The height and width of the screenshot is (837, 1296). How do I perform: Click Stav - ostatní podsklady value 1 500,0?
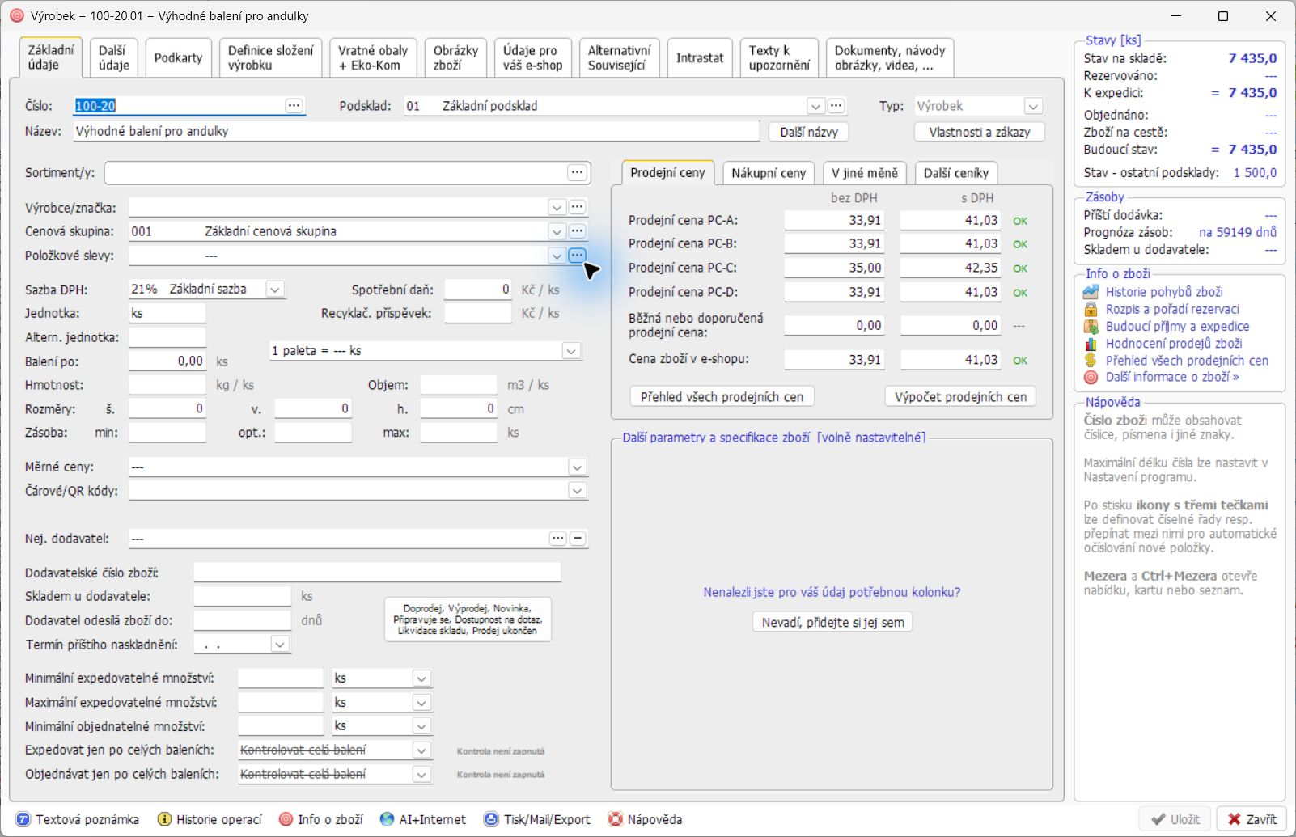click(x=1255, y=173)
